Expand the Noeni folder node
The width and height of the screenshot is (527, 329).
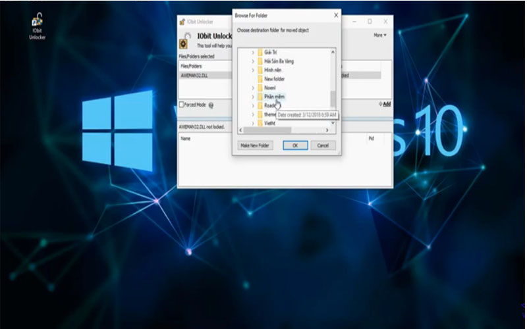point(253,88)
